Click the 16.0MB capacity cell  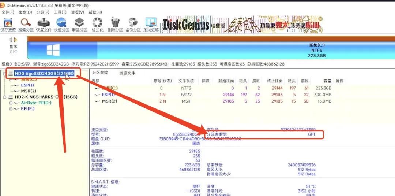[x=324, y=101]
